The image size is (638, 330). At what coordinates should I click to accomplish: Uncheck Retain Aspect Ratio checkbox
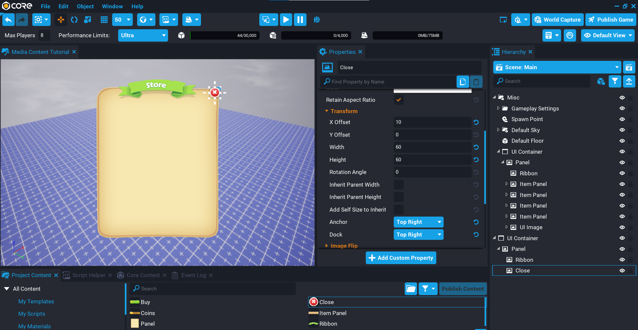398,100
